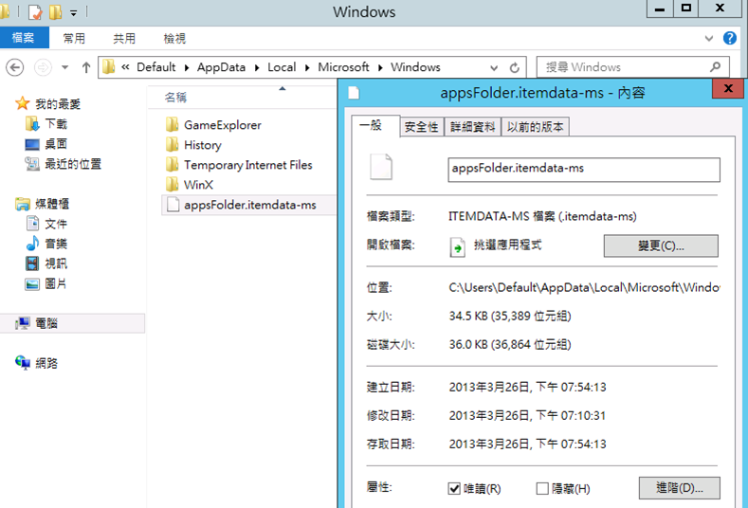Click the 我的最愛 favorites star icon
Image resolution: width=748 pixels, height=508 pixels.
[22, 103]
